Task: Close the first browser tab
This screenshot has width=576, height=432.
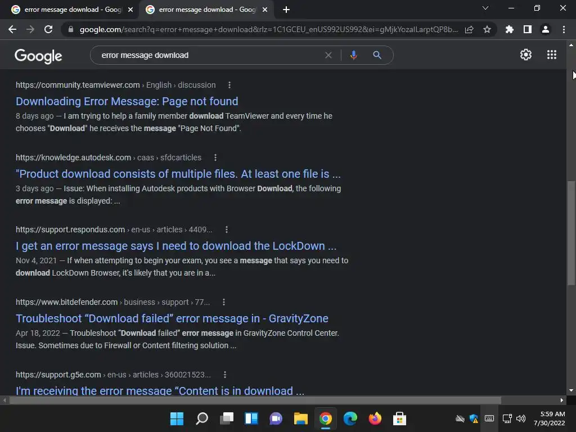Action: [130, 10]
